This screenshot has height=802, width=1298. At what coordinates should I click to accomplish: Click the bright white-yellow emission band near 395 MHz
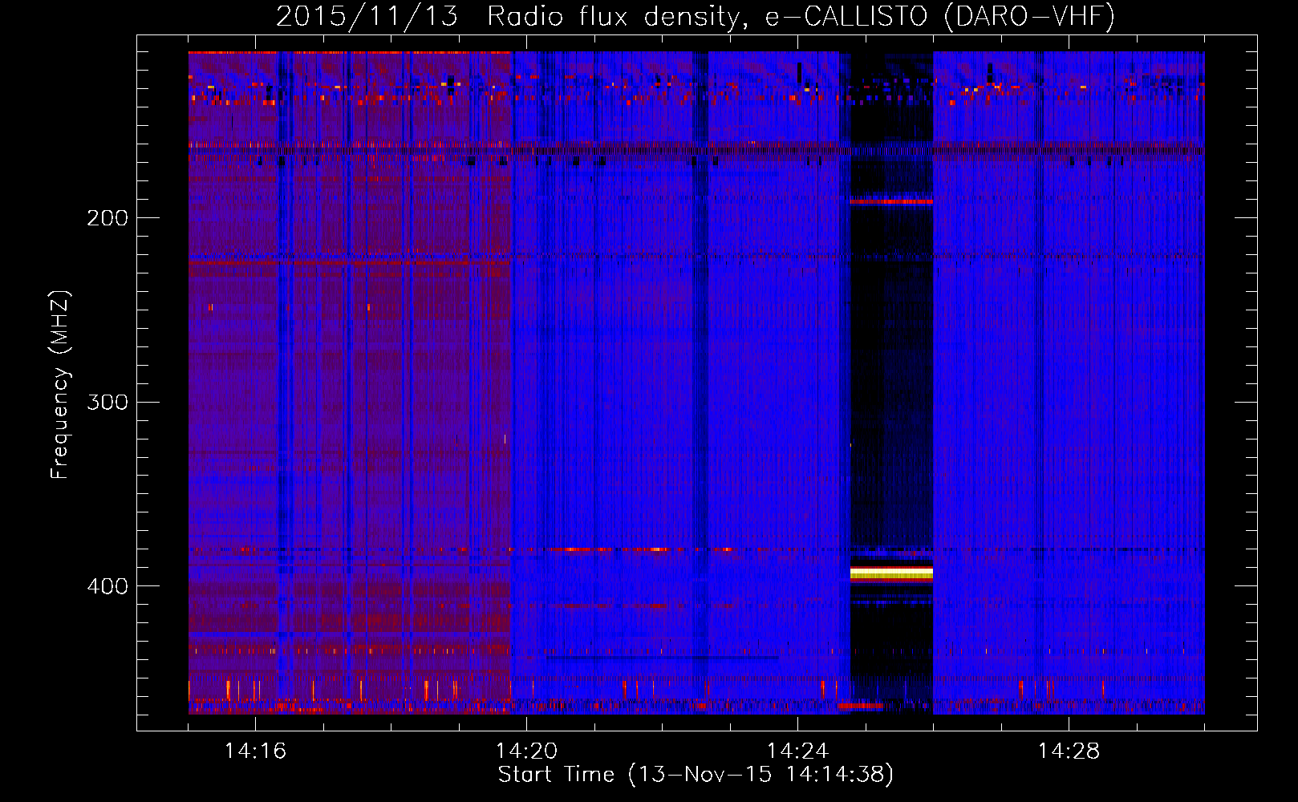pyautogui.click(x=891, y=573)
